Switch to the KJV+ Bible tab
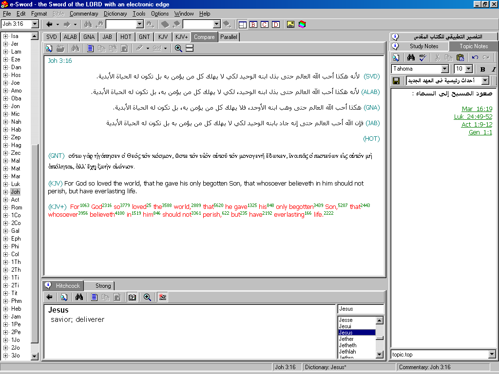Image resolution: width=499 pixels, height=374 pixels. point(181,37)
